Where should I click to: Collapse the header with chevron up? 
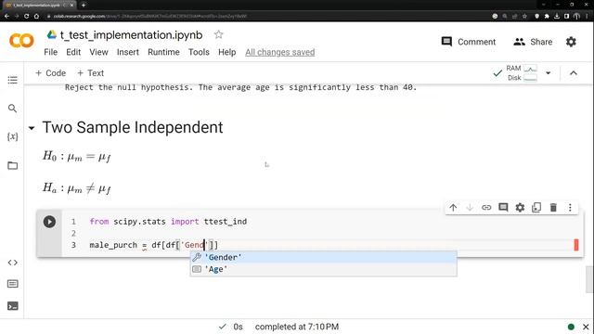(x=574, y=73)
